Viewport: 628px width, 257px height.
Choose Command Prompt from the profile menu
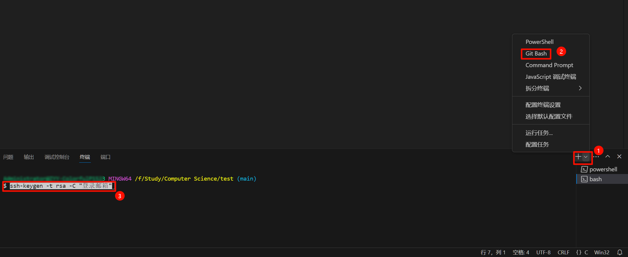551,65
